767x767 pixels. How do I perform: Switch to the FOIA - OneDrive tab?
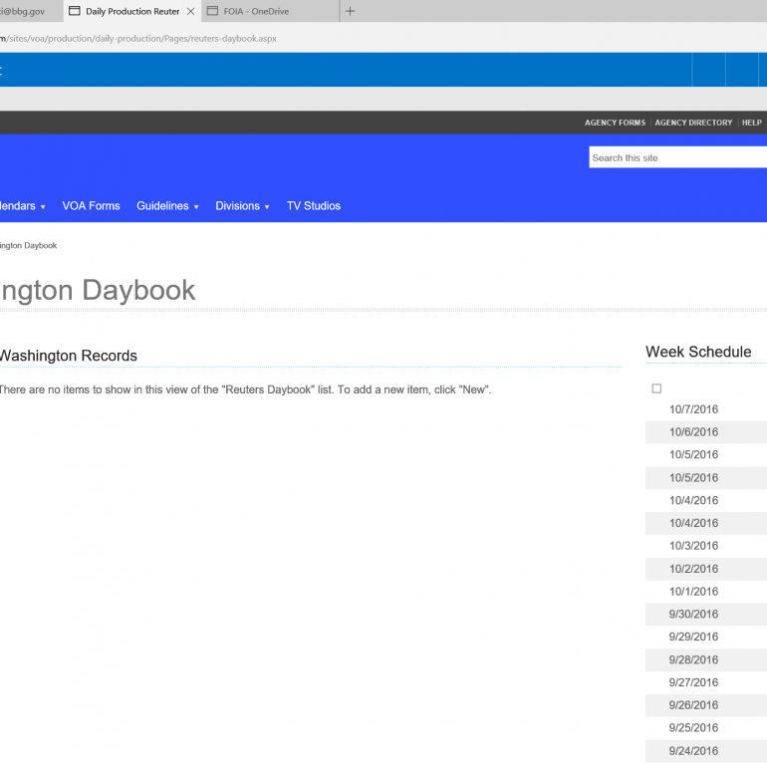tap(256, 12)
